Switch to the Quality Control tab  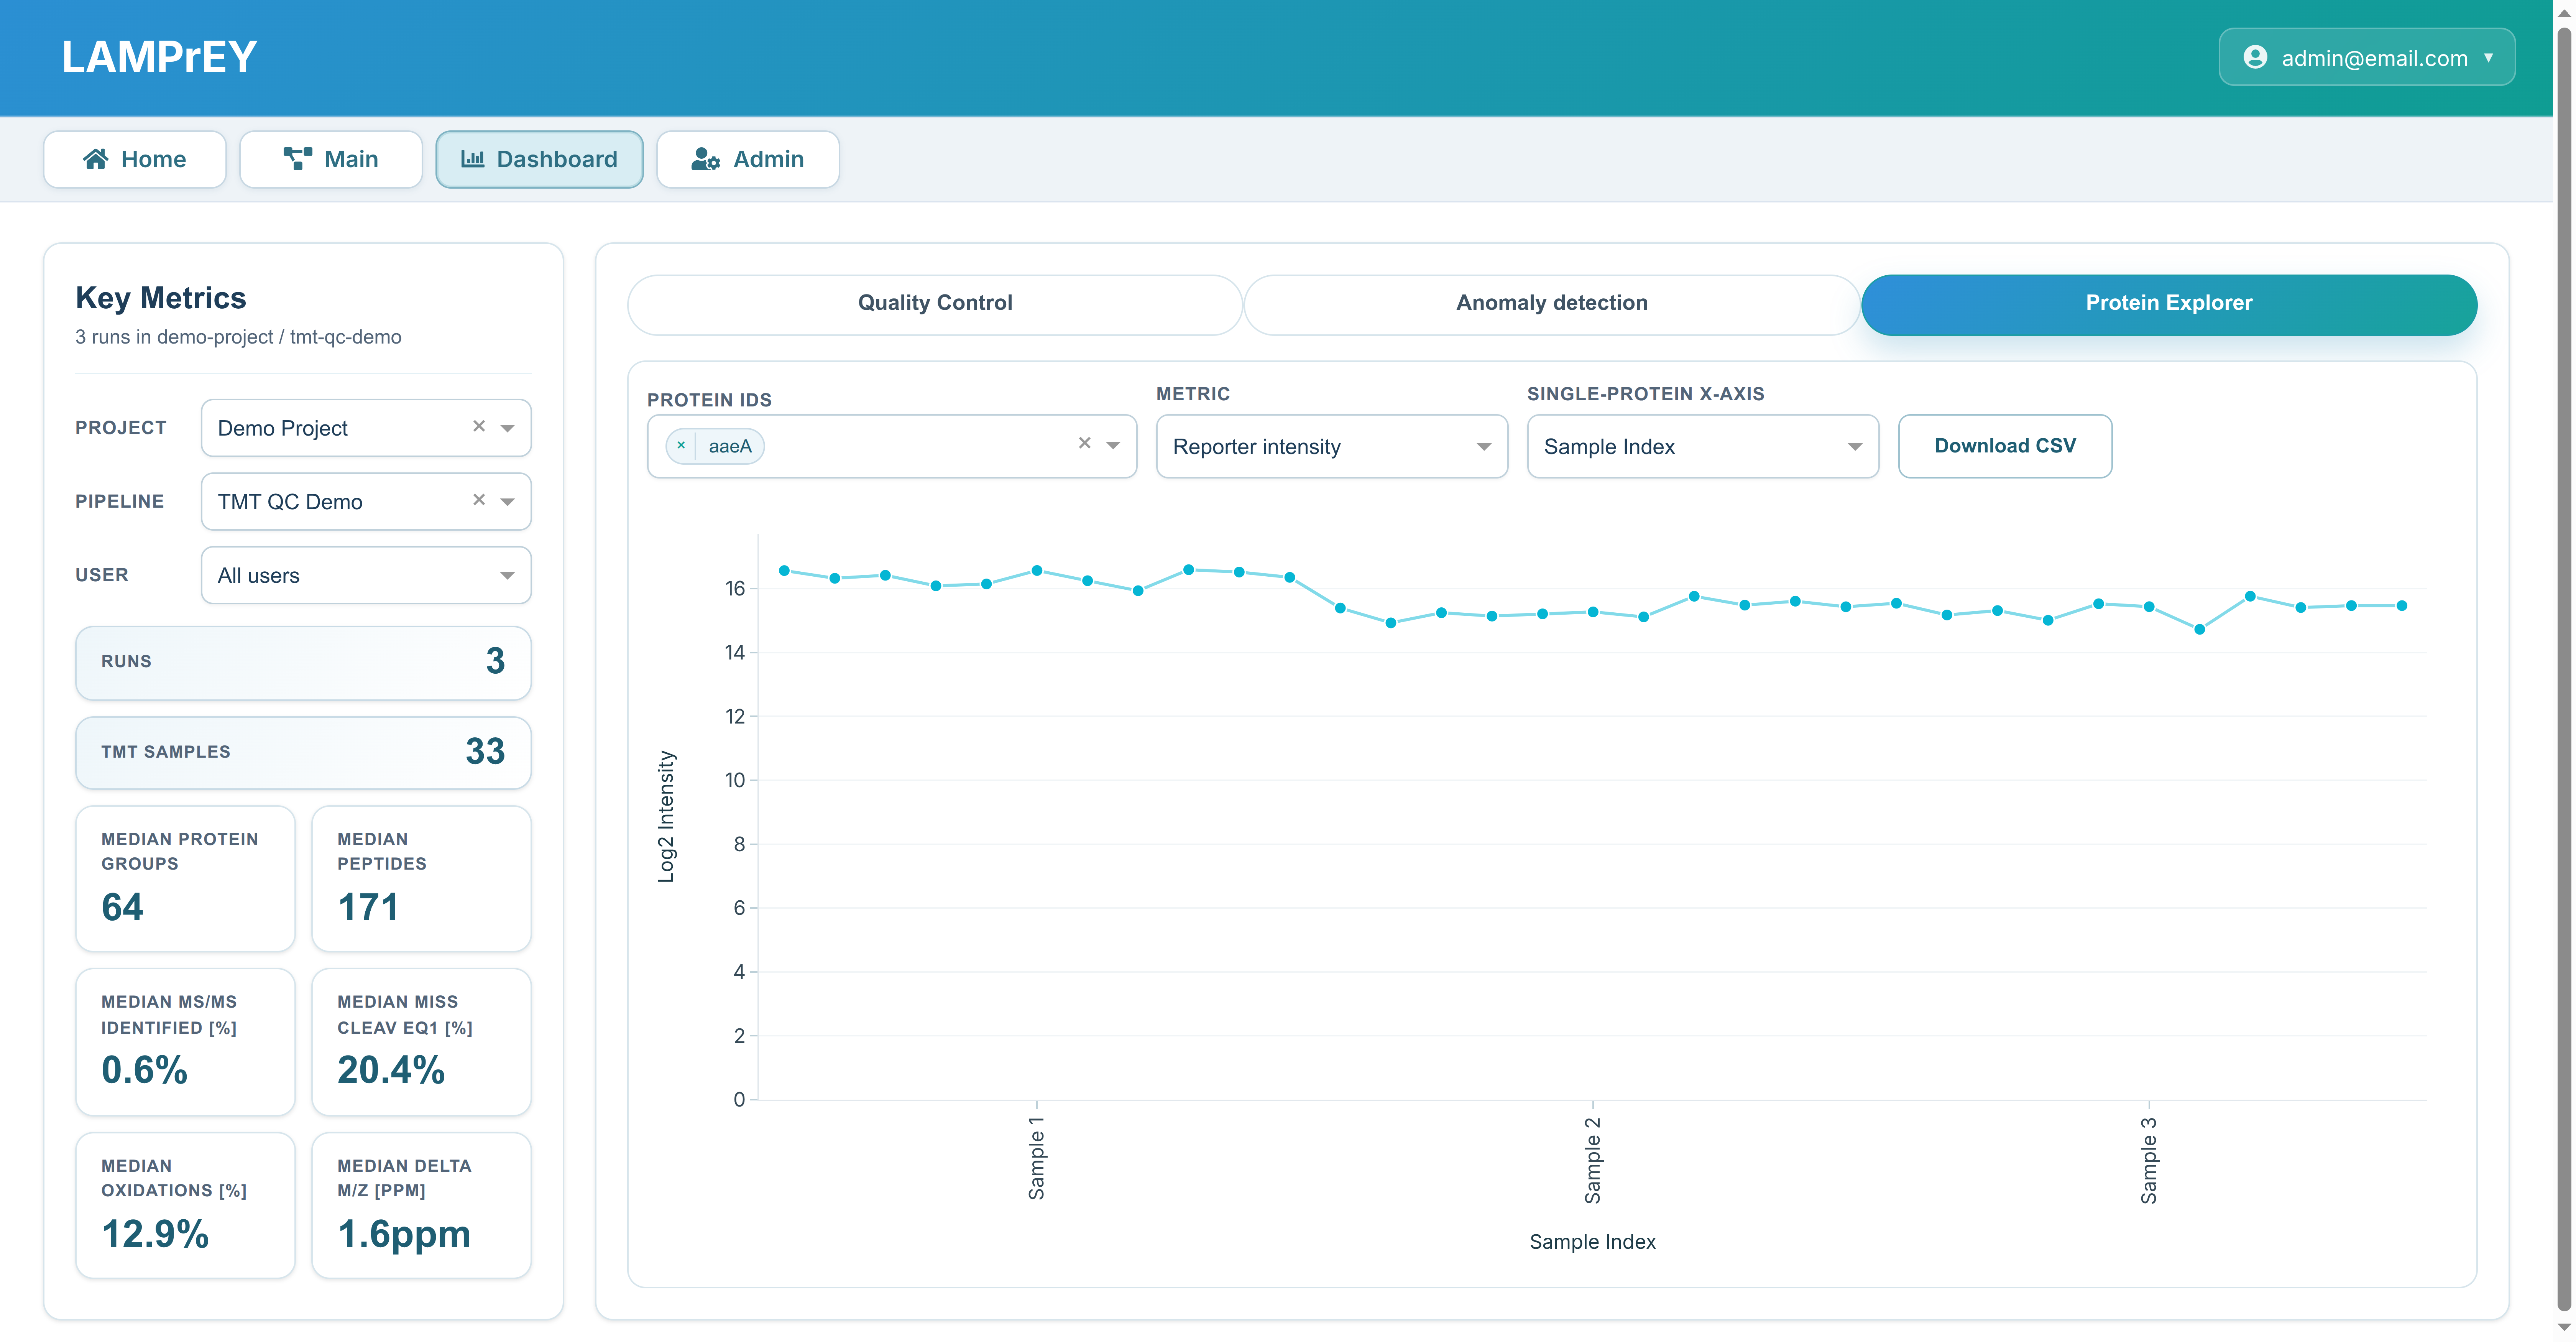pyautogui.click(x=934, y=303)
